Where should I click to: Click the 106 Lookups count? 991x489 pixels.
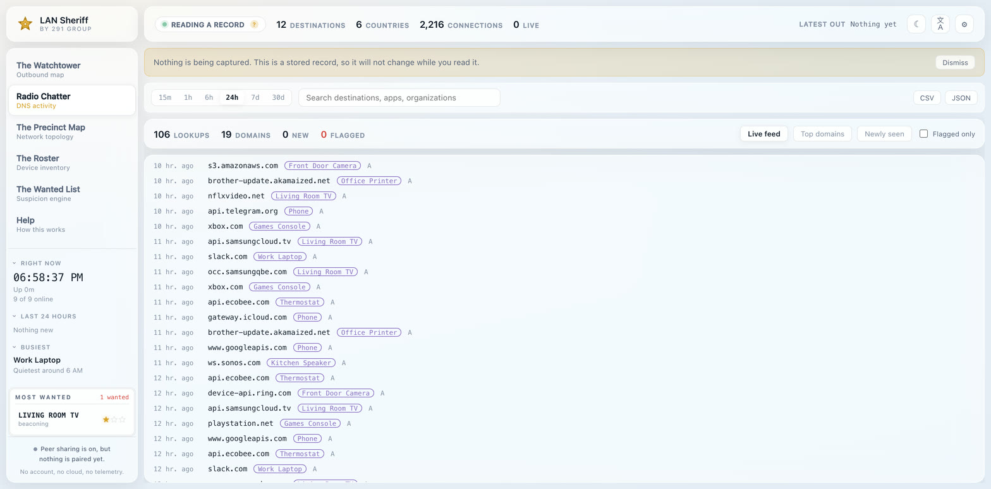point(181,135)
